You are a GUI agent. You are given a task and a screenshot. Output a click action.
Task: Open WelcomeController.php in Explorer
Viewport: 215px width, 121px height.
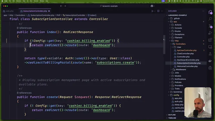(x=187, y=67)
